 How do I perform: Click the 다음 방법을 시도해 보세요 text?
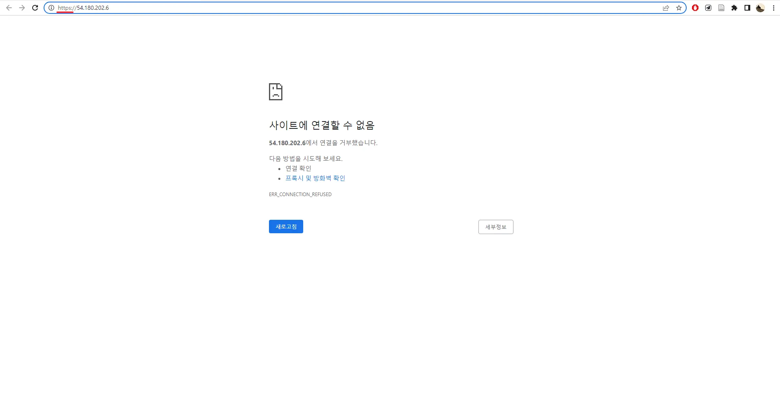tap(306, 159)
